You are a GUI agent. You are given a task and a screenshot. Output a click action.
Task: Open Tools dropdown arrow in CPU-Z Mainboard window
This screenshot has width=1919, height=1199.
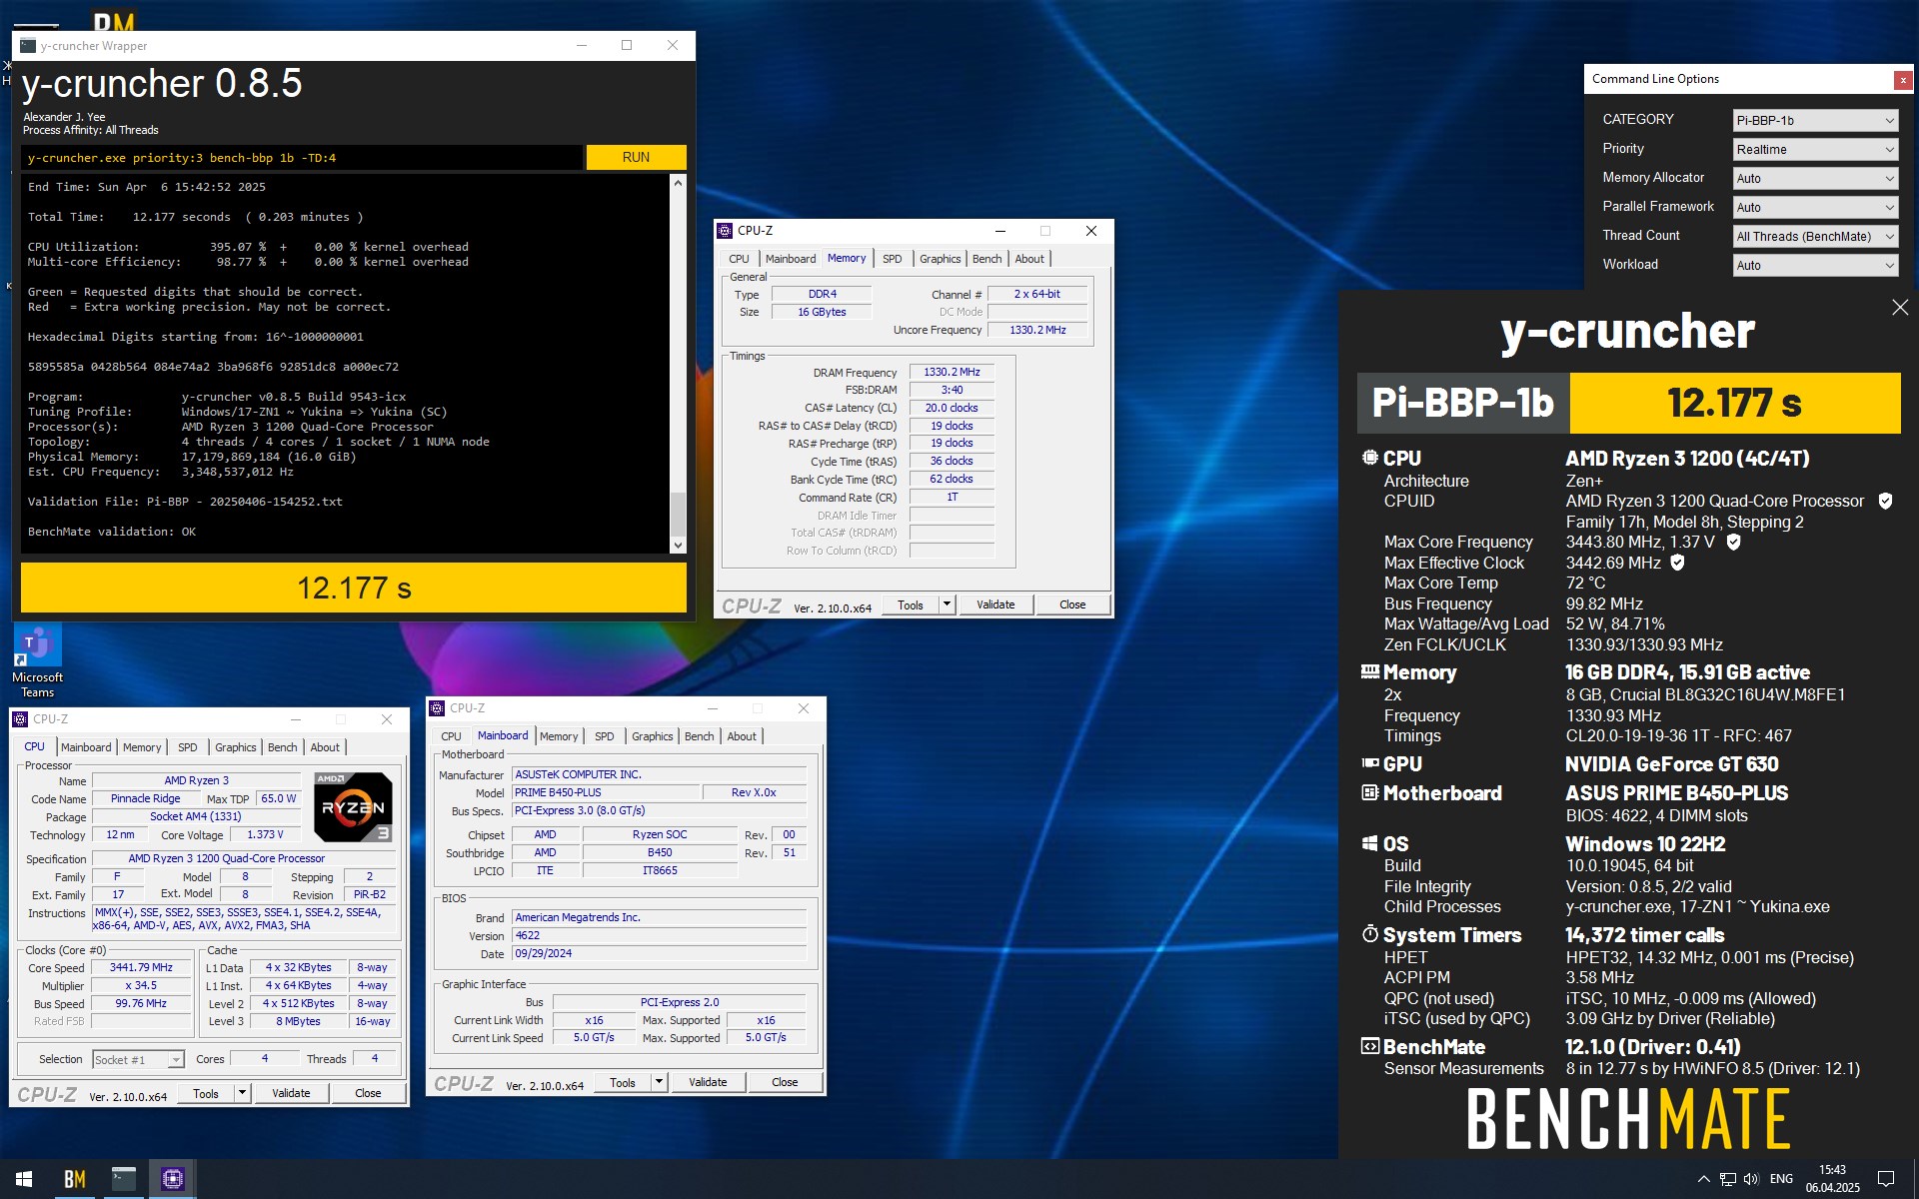659,1082
